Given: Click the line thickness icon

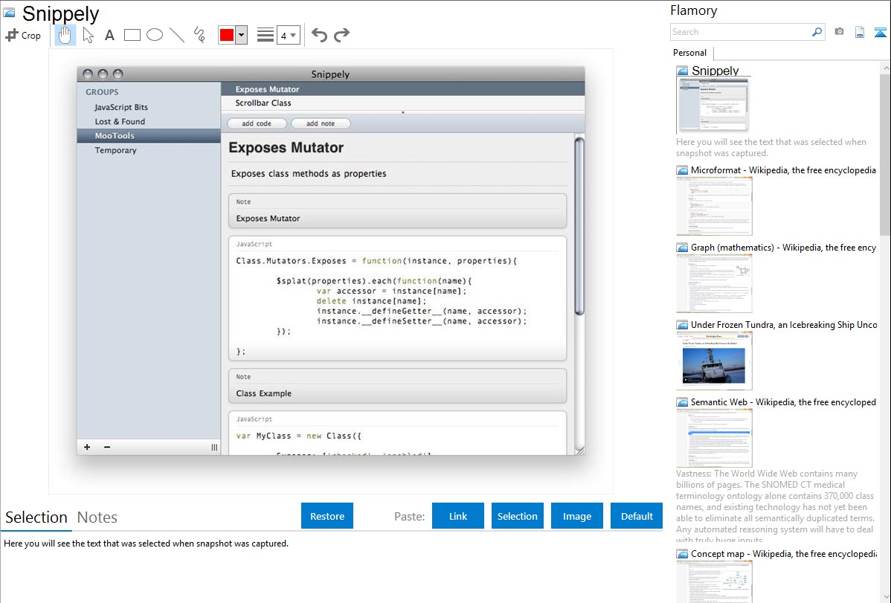Looking at the screenshot, I should click(x=266, y=35).
